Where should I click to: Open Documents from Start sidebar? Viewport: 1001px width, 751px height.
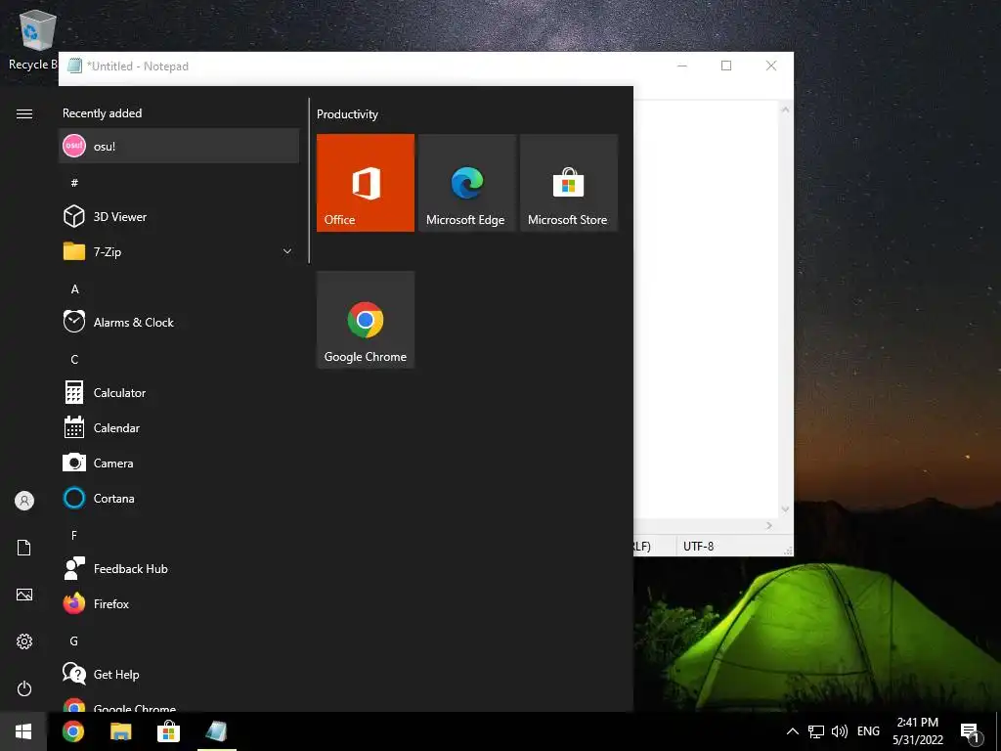(24, 548)
